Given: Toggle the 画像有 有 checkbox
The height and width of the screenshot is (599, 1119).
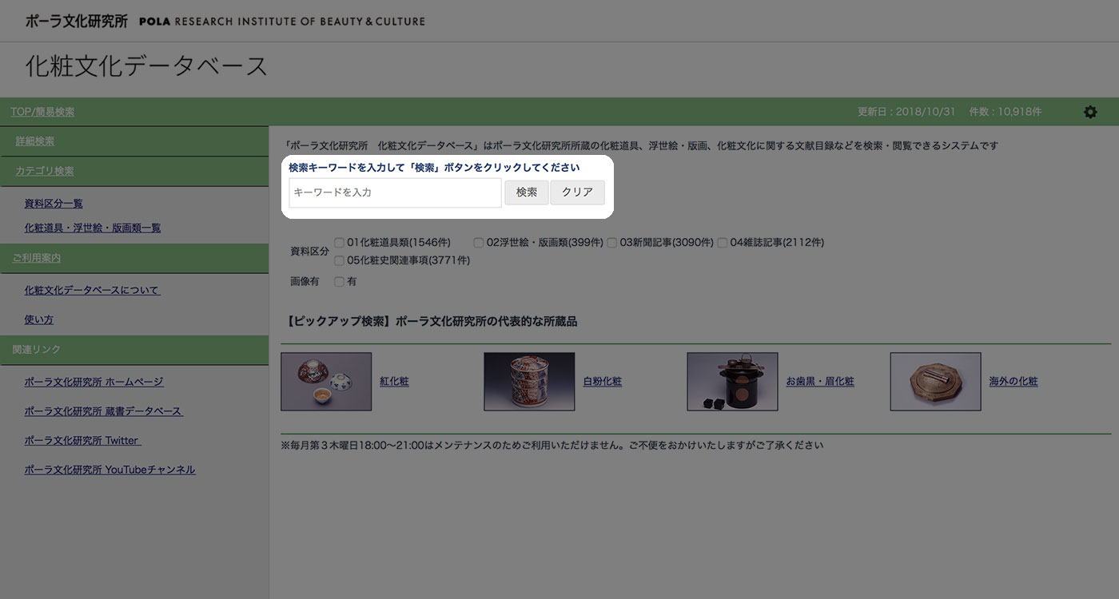Looking at the screenshot, I should [x=340, y=281].
